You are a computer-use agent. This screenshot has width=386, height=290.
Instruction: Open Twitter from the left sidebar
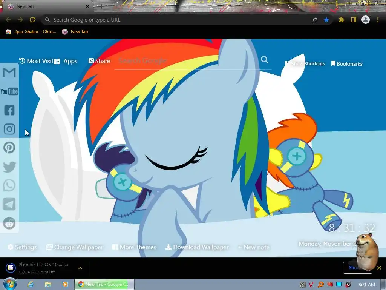point(9,167)
